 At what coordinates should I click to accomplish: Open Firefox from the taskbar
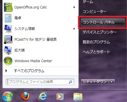25,96
